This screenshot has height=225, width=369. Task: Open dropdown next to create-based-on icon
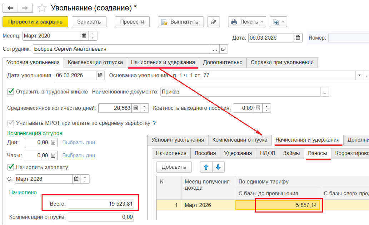pyautogui.click(x=283, y=22)
